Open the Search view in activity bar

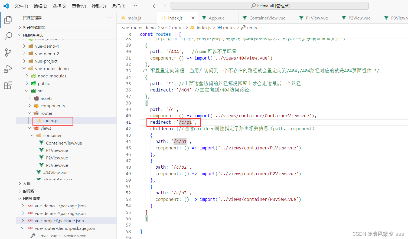(x=8, y=36)
